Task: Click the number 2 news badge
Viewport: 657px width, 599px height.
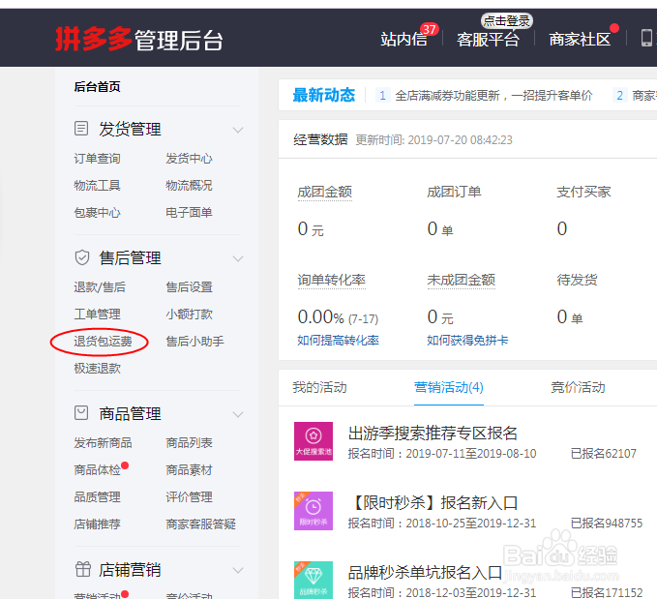Action: click(619, 96)
